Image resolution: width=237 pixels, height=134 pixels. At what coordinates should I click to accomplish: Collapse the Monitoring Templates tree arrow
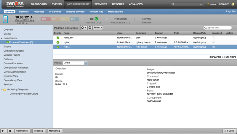click(2, 90)
